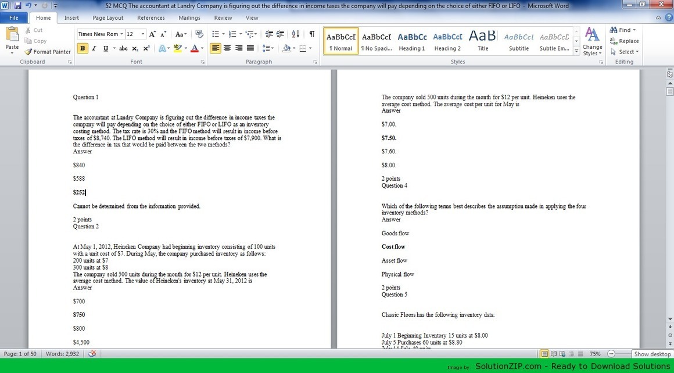Start a bulleted list
This screenshot has height=373, width=674.
216,34
